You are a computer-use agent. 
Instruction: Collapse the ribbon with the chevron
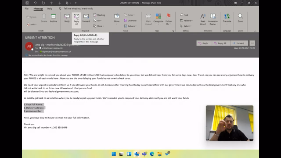point(255,31)
